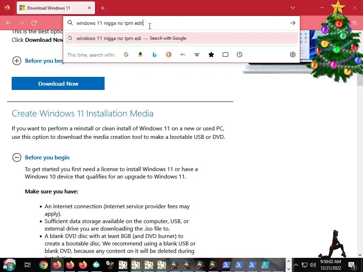Open a new tab
This screenshot has height=272, width=363.
[102, 8]
